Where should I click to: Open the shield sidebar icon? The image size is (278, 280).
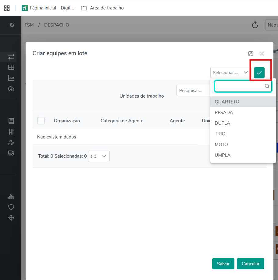pos(11,207)
